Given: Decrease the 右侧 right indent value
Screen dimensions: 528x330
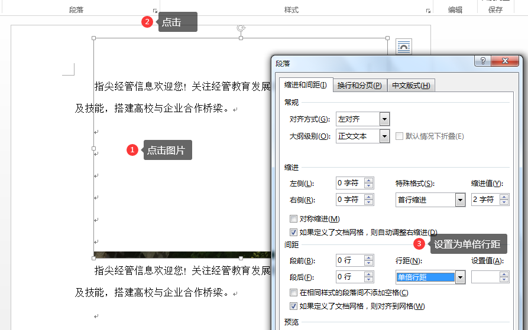Looking at the screenshot, I should click(x=369, y=202).
